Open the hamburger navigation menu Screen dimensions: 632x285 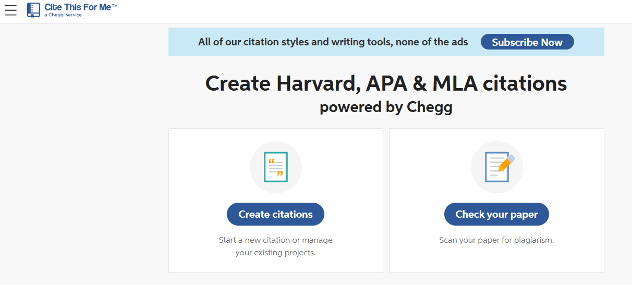point(10,10)
